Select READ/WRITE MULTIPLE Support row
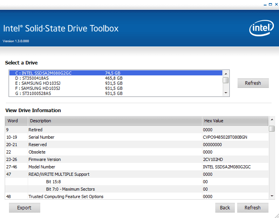This screenshot has width=279, height=218. (137, 174)
